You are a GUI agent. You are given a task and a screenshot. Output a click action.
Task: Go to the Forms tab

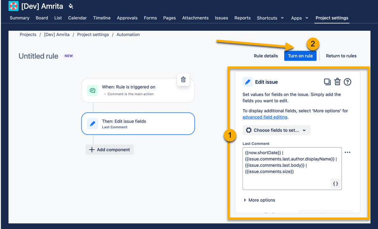[150, 18]
